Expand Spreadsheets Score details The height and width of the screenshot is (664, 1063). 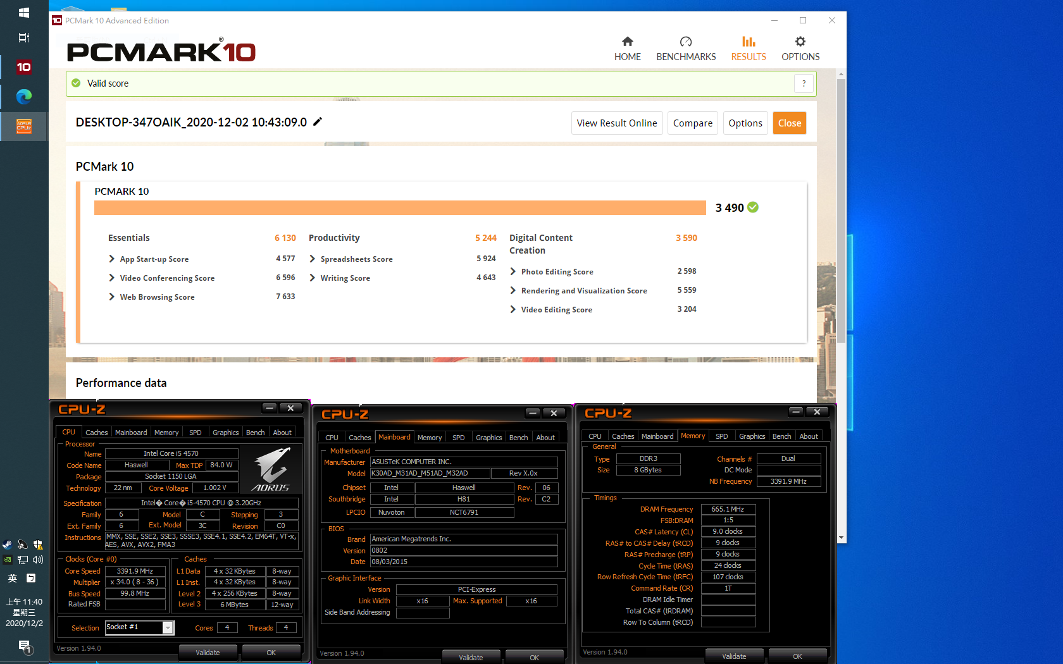point(313,259)
